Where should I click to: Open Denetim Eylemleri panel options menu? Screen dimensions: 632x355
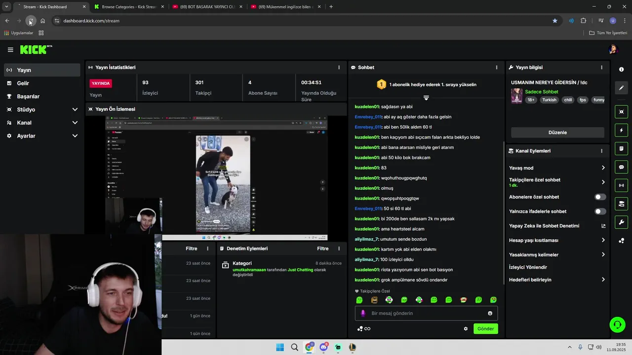click(339, 248)
